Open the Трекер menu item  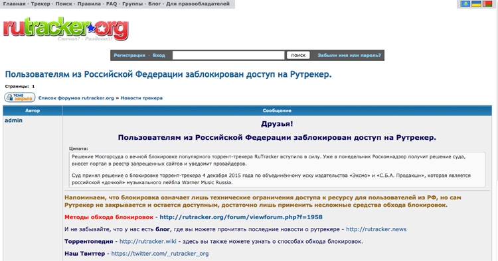click(41, 4)
